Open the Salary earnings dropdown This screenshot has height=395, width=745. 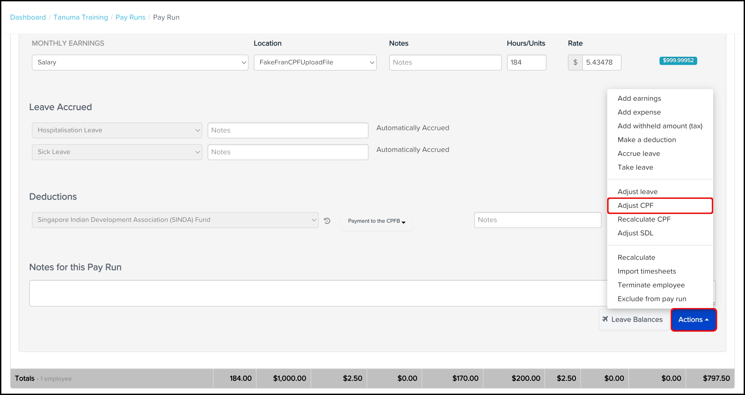click(x=140, y=62)
